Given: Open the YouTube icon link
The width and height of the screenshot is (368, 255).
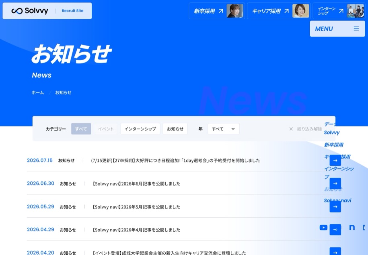Looking at the screenshot, I should point(323,227).
